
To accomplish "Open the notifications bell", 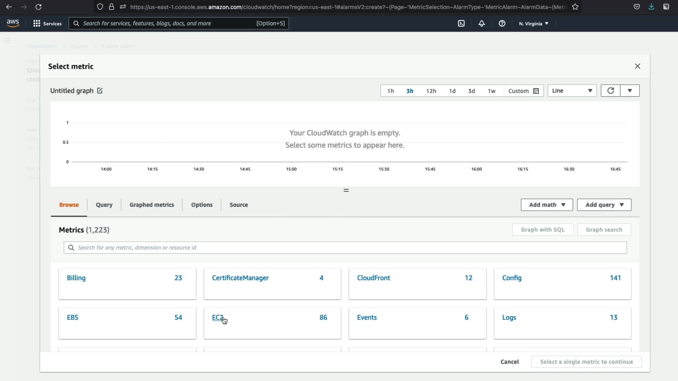I will pyautogui.click(x=481, y=23).
